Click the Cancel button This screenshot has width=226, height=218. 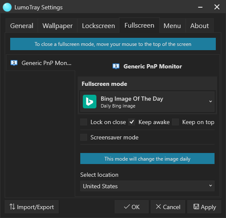tap(168, 207)
